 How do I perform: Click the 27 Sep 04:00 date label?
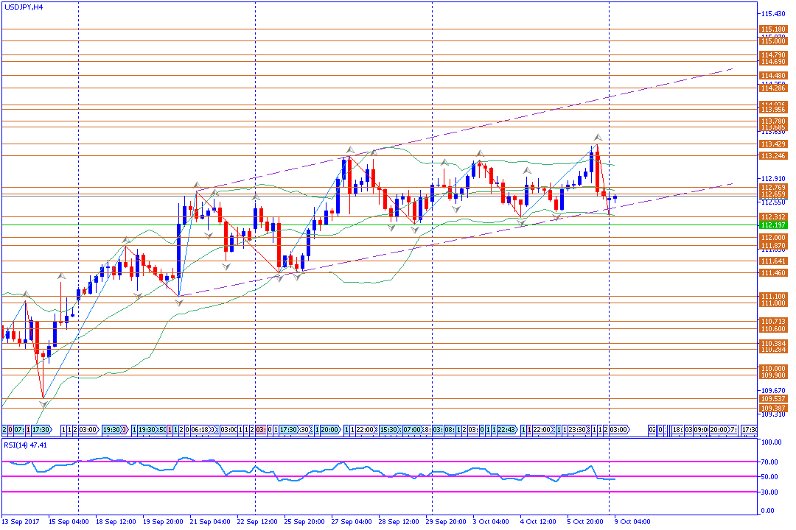point(352,521)
